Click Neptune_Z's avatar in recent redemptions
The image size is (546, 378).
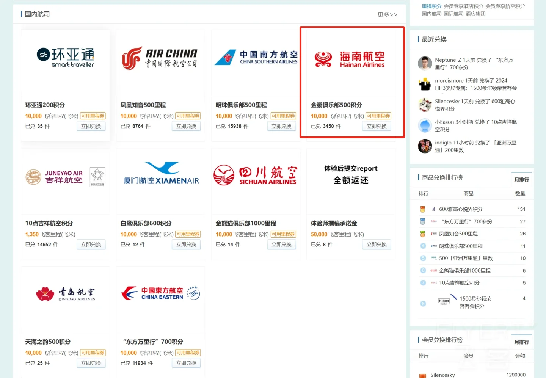425,63
